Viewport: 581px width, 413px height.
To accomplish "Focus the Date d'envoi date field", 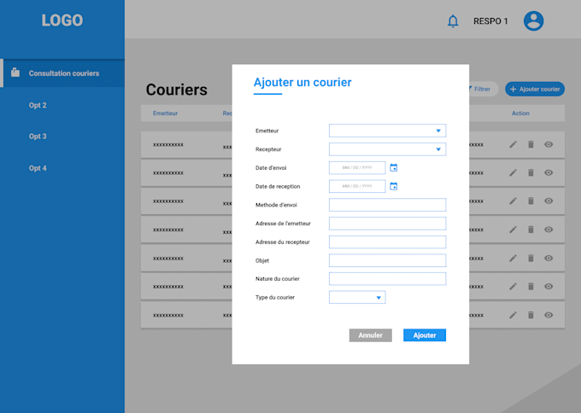I will click(x=357, y=167).
